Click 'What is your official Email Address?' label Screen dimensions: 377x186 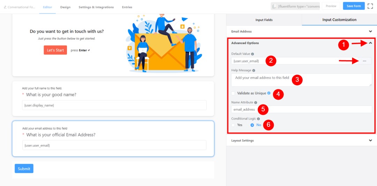tap(61, 135)
